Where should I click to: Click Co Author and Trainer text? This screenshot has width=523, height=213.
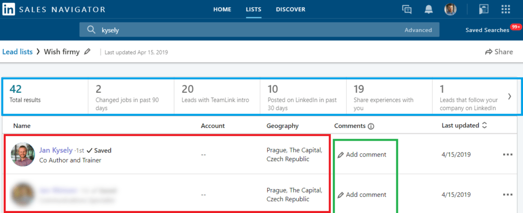pos(70,160)
